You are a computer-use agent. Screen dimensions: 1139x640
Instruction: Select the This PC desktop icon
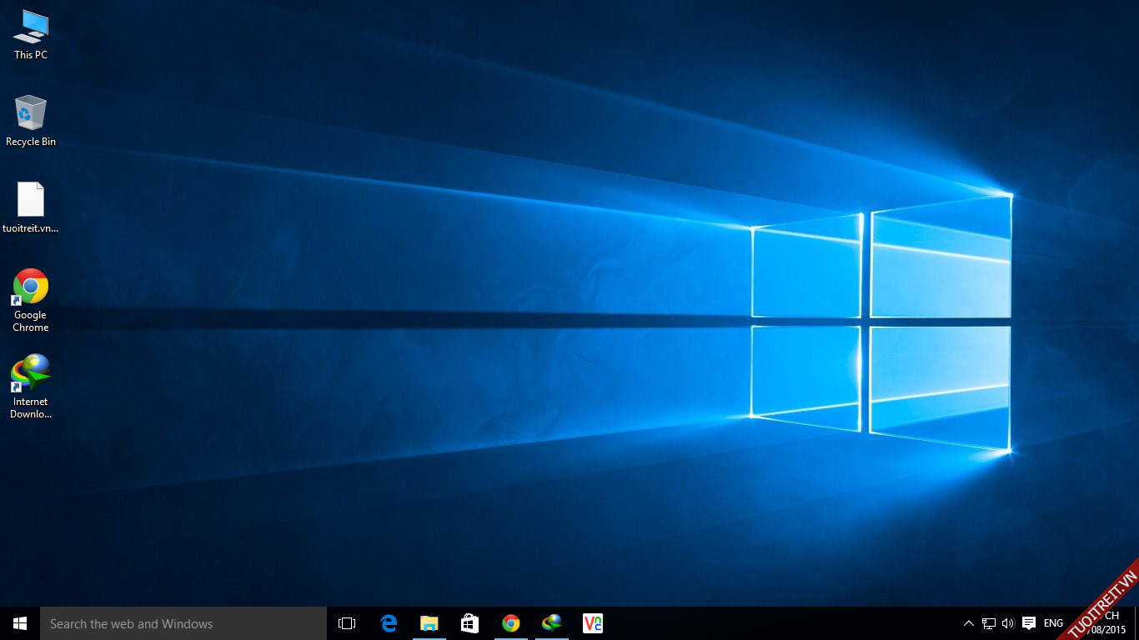tap(31, 35)
